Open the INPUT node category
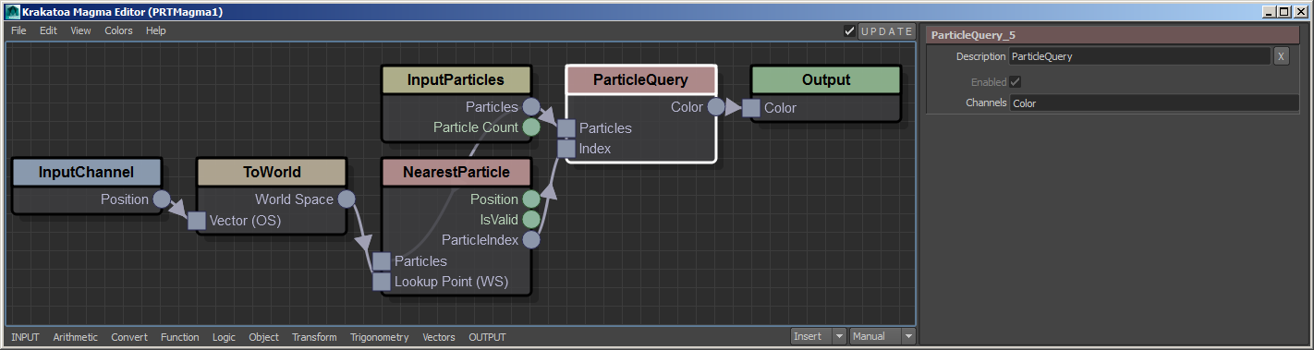1314x350 pixels. (25, 337)
